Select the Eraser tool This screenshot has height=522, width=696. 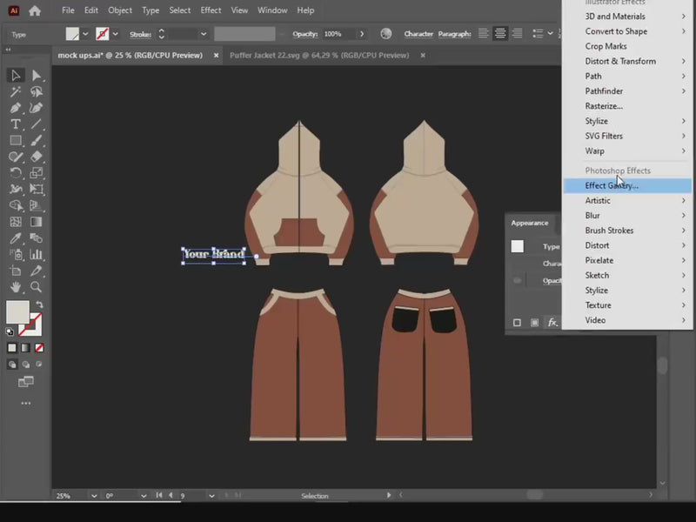tap(37, 157)
